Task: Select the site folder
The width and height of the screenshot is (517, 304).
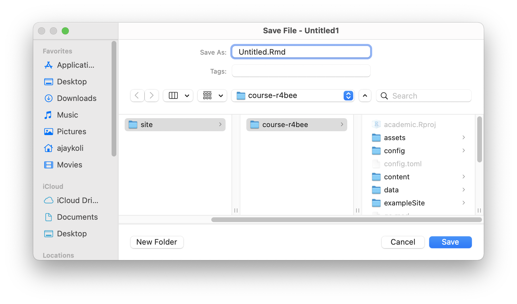Action: 175,125
